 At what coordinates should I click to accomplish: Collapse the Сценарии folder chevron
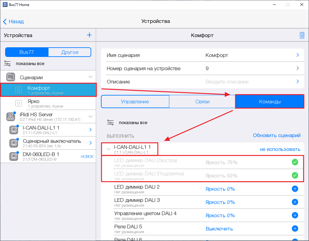(90, 77)
